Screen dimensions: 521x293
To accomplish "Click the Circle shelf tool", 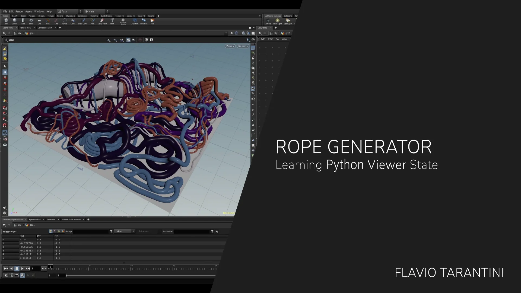I will click(65, 21).
